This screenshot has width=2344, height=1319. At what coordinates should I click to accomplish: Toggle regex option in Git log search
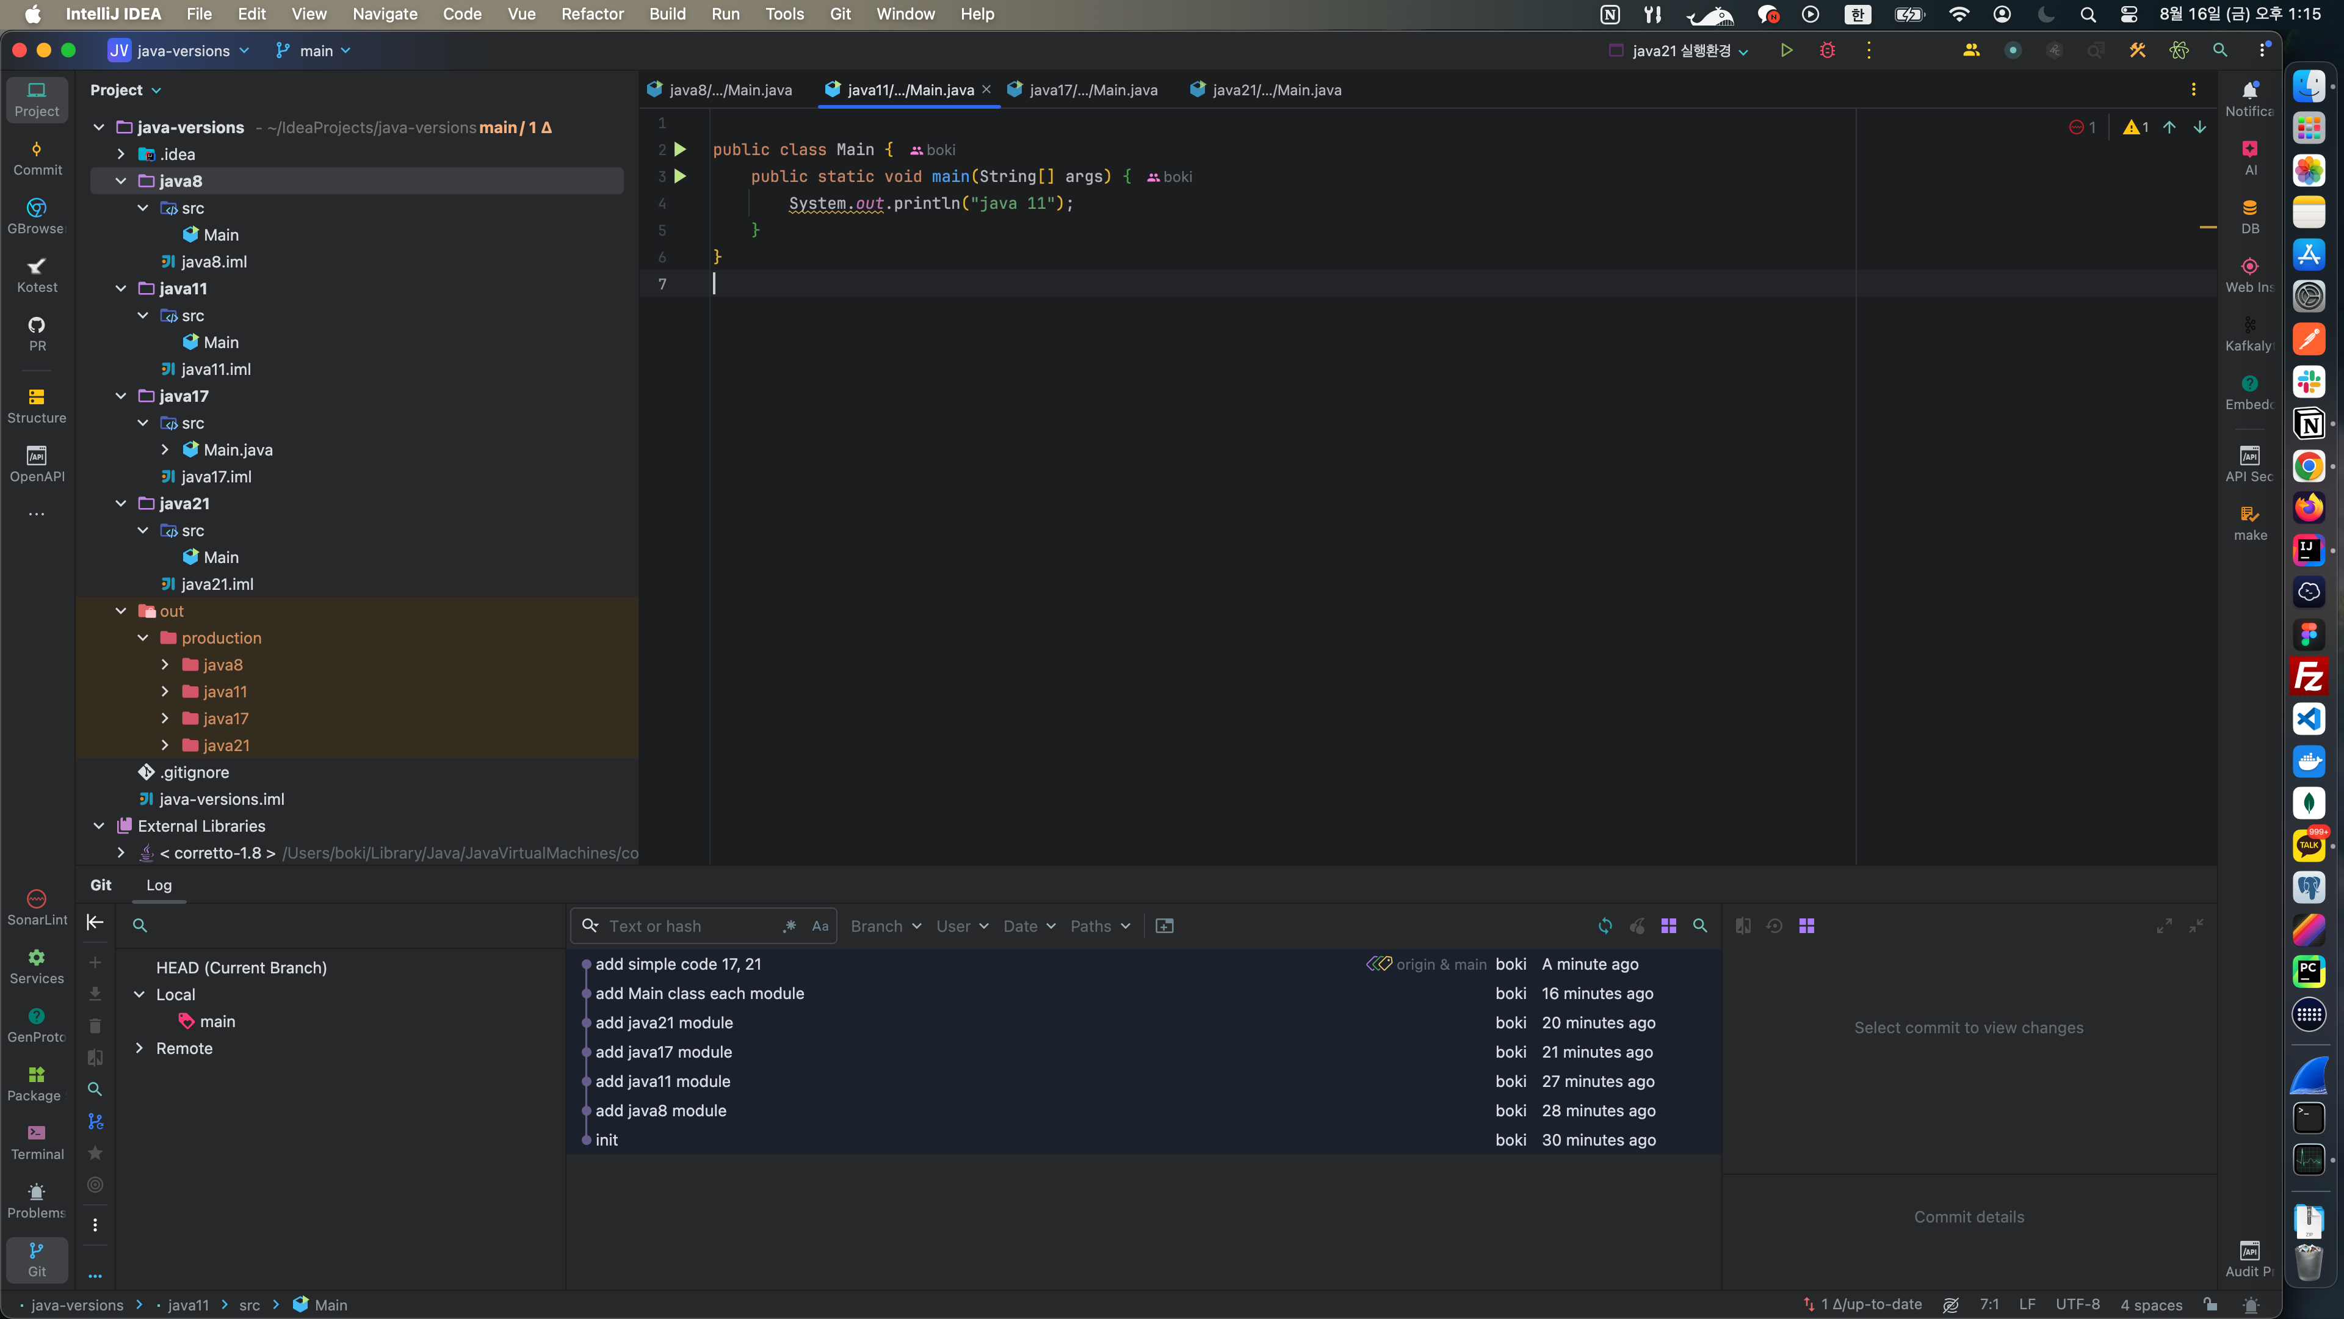pyautogui.click(x=789, y=926)
